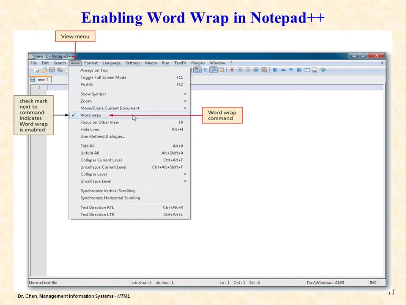Click the Notepad++ title bar app icon
Viewport: 406px width, 305px height.
31,56
